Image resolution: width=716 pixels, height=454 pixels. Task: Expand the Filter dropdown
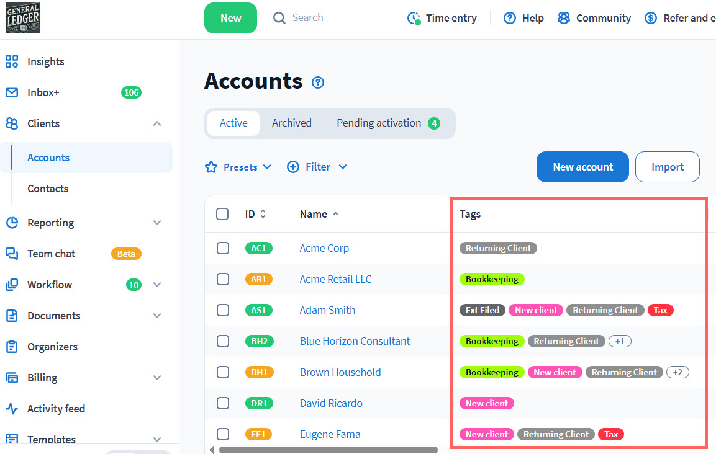click(317, 167)
